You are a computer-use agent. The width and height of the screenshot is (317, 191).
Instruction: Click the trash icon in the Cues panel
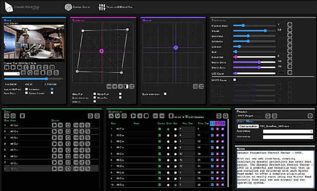pos(22,116)
